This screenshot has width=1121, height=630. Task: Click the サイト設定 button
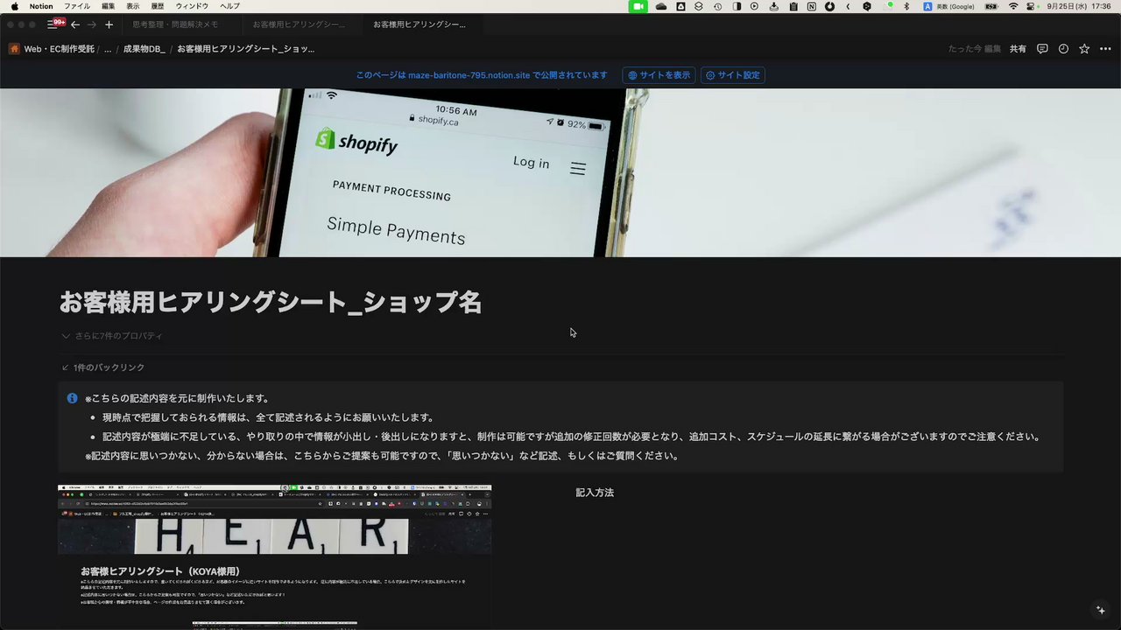[x=733, y=75]
